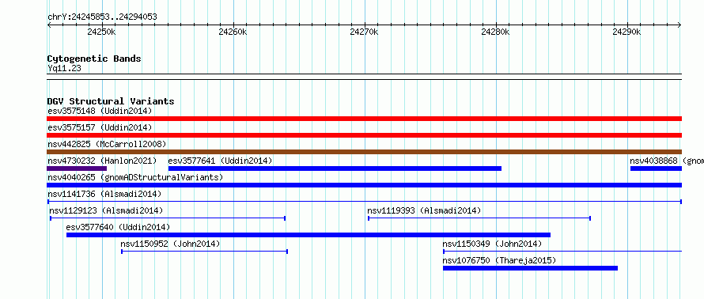Image resolution: width=704 pixels, height=299 pixels.
Task: Open the nsv4730232 (Hanlon2021) label
Action: point(102,161)
